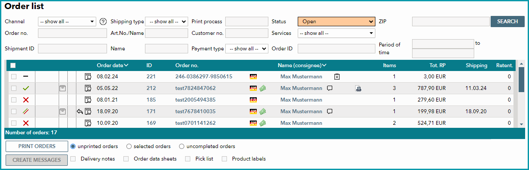This screenshot has width=529, height=170.
Task: Enable the Delivery notes checkbox
Action: pos(73,159)
